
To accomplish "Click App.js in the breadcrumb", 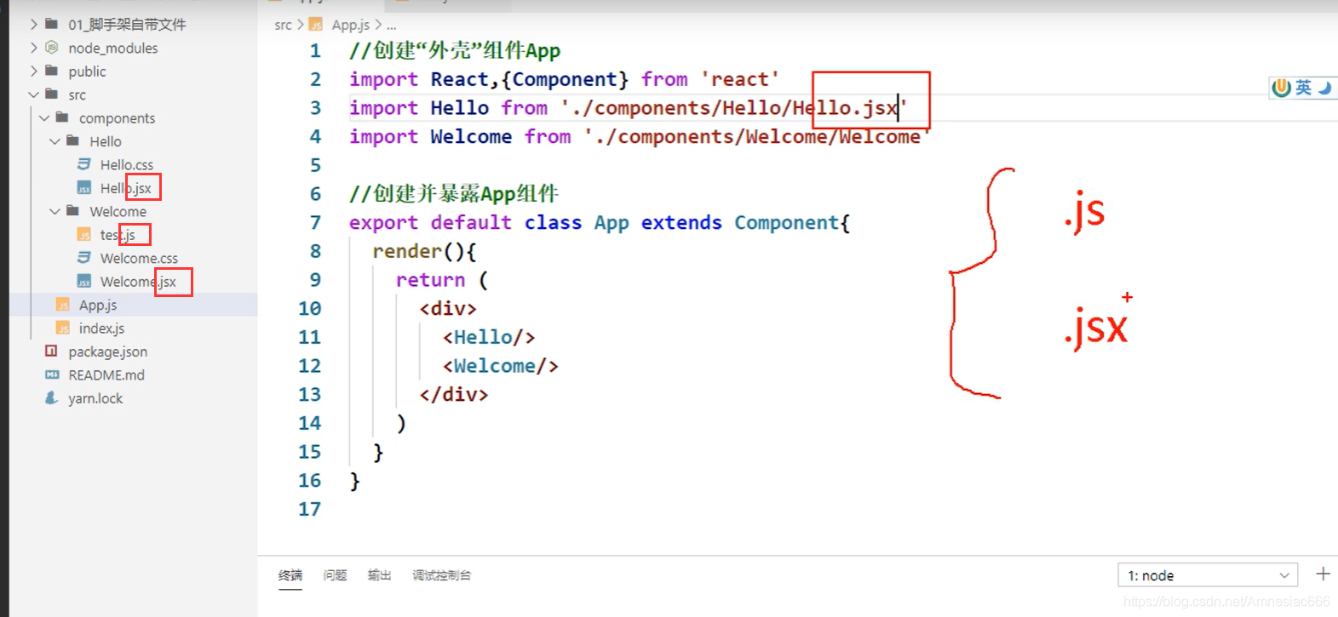I will 351,26.
